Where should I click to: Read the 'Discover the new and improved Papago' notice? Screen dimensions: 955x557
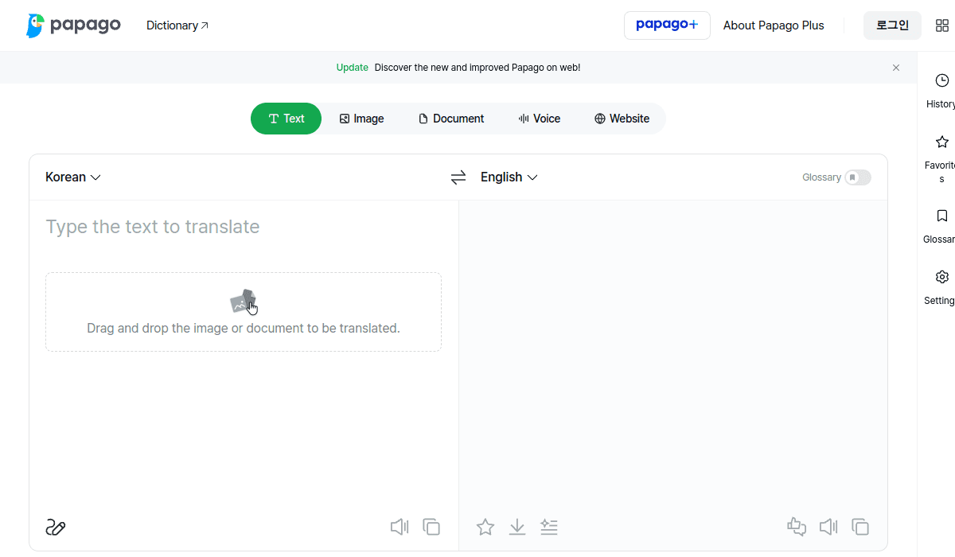477,68
